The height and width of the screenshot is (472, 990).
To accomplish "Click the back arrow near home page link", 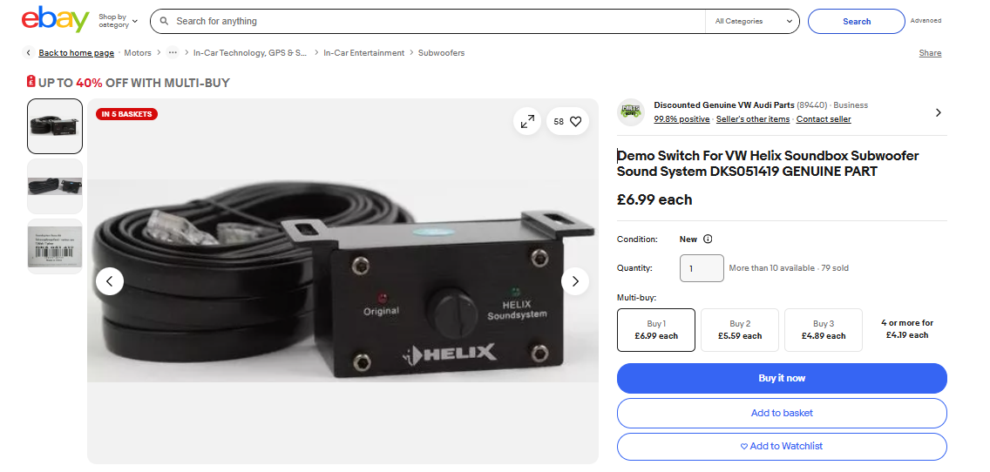I will tap(29, 53).
